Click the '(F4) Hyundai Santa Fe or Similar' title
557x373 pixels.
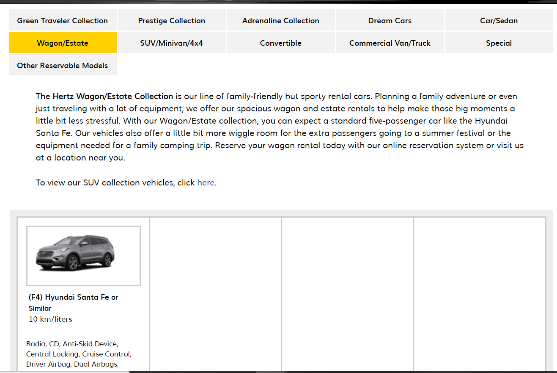[x=74, y=302]
